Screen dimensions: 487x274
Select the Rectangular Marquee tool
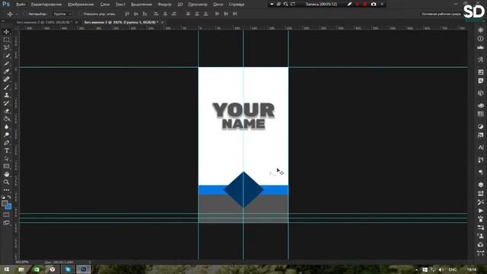tap(7, 40)
